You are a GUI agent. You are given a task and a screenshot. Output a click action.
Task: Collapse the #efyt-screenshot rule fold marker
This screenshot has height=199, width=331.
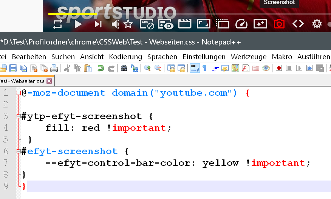tap(19, 151)
